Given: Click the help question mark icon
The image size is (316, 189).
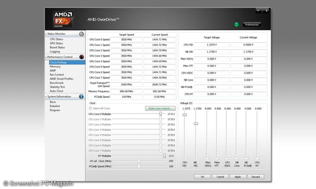Looking at the screenshot, I should (258, 11).
